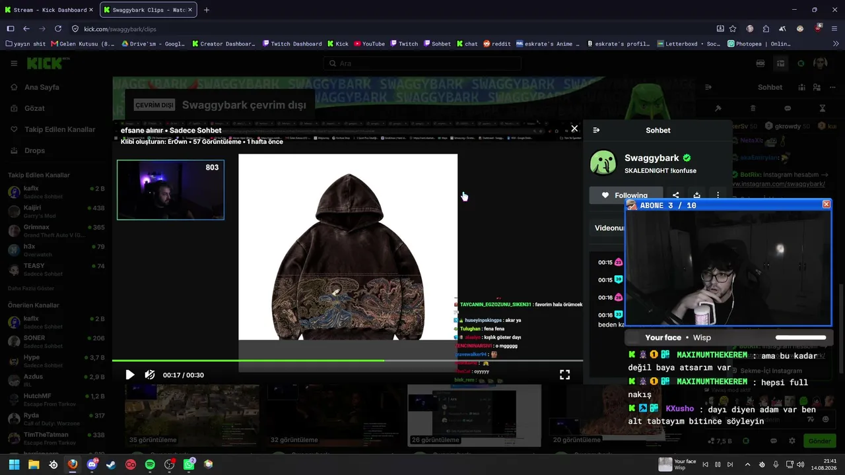Viewport: 845px width, 475px height.
Task: Open File Explorer from the taskbar
Action: point(34,464)
